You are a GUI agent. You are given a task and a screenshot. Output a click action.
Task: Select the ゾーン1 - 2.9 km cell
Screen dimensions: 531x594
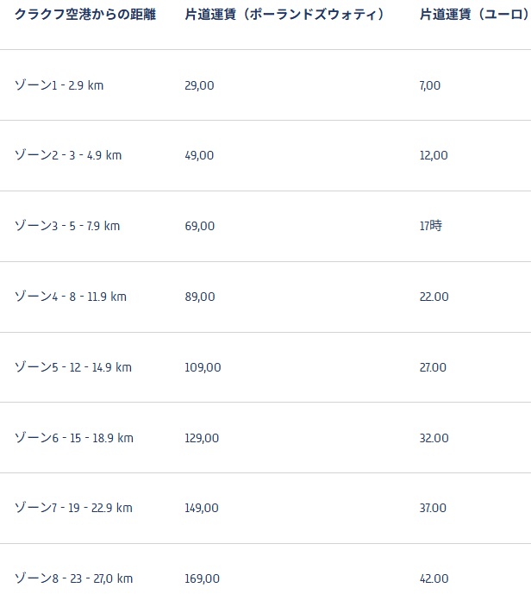coord(59,85)
